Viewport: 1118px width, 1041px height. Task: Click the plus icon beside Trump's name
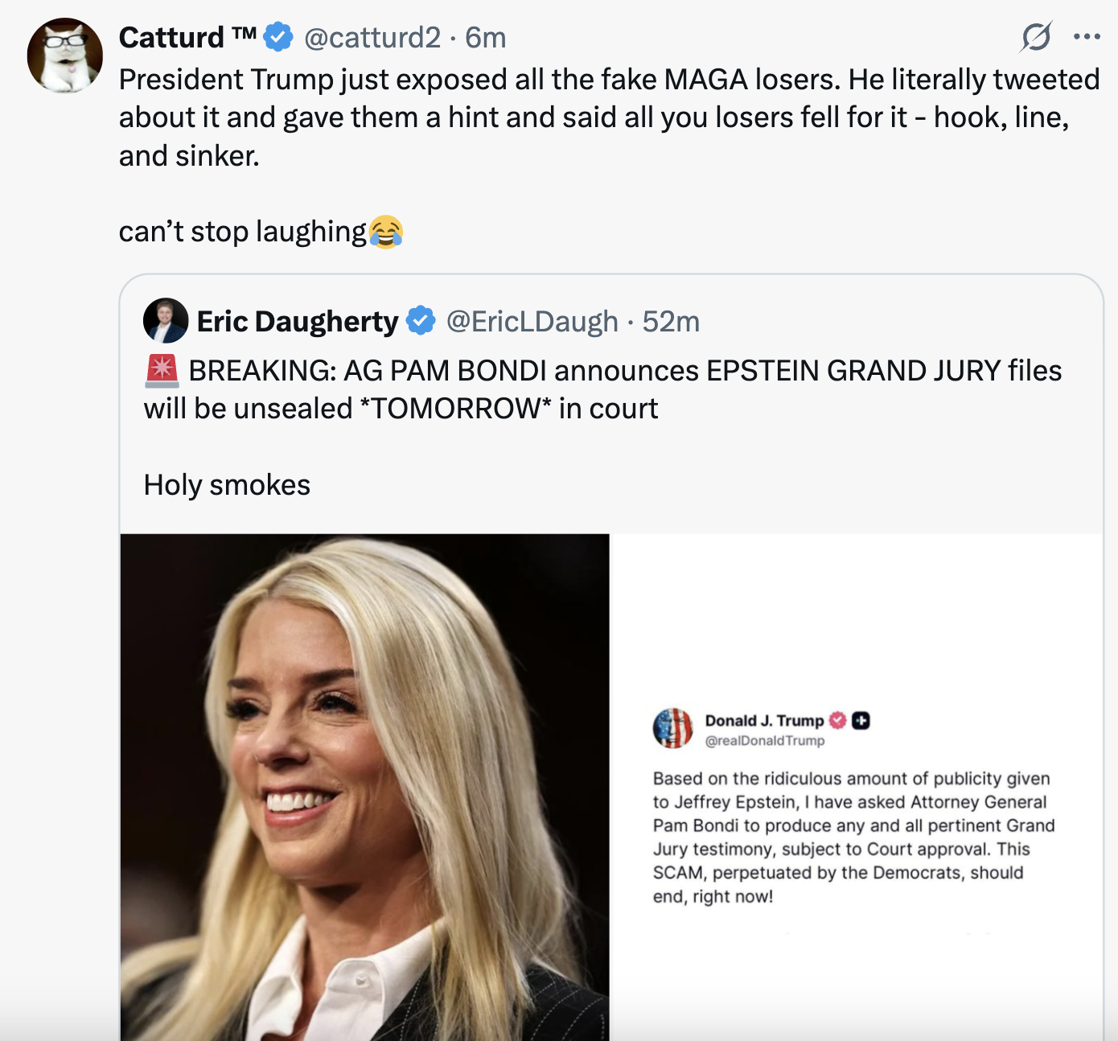pyautogui.click(x=861, y=721)
